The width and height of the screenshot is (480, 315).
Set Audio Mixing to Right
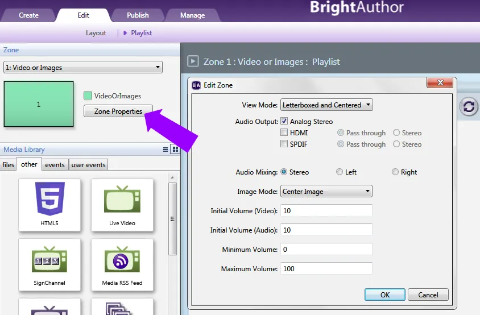click(395, 172)
